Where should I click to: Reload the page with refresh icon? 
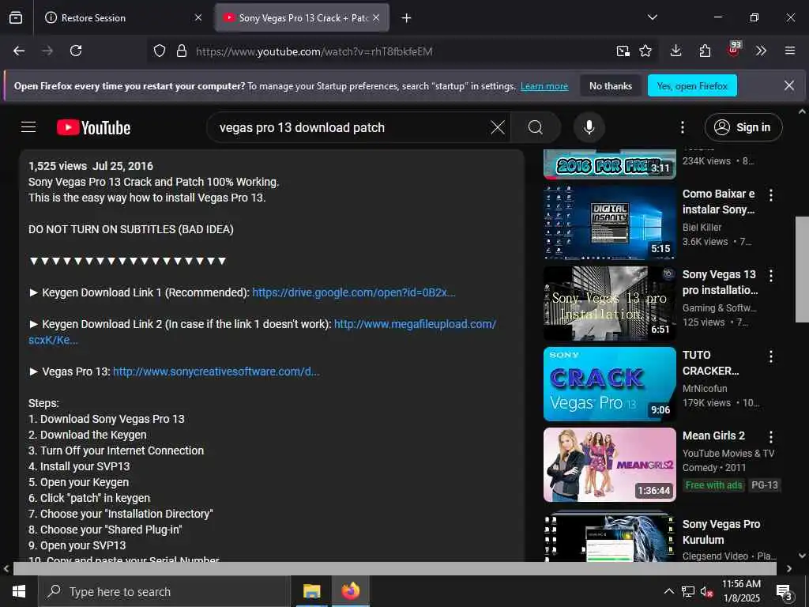(76, 51)
